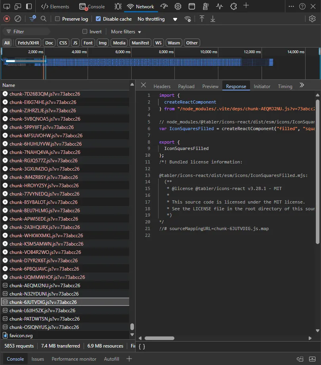Select the All request type filter
The image size is (321, 365).
pyautogui.click(x=7, y=43)
